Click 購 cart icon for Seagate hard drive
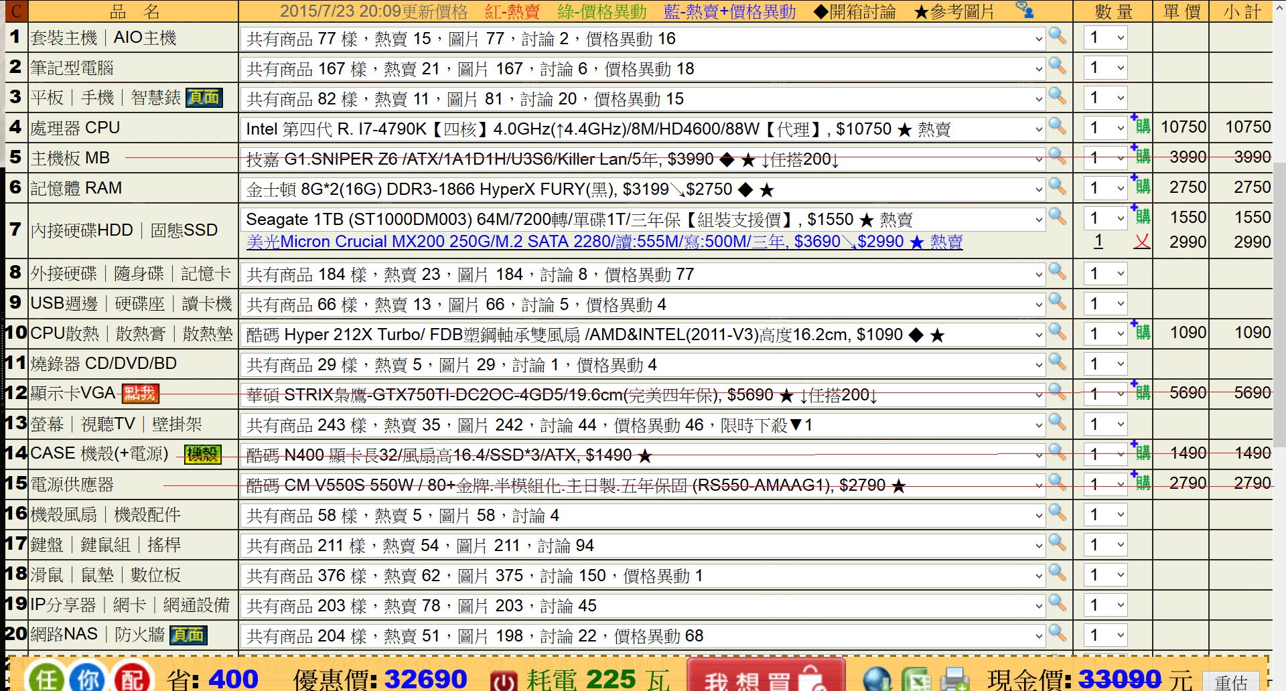 1141,215
